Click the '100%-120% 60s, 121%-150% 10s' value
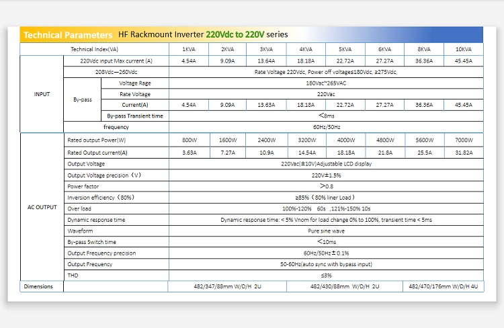This screenshot has width=504, height=328. tap(326, 209)
